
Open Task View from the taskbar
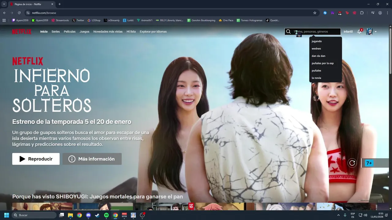62,215
